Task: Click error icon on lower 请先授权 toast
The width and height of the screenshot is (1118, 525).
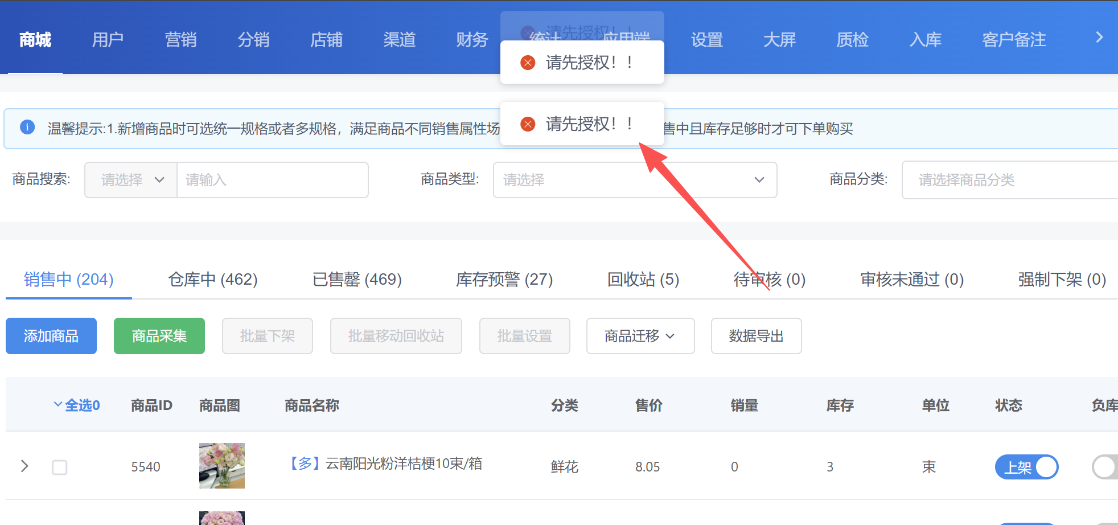Action: click(x=528, y=124)
